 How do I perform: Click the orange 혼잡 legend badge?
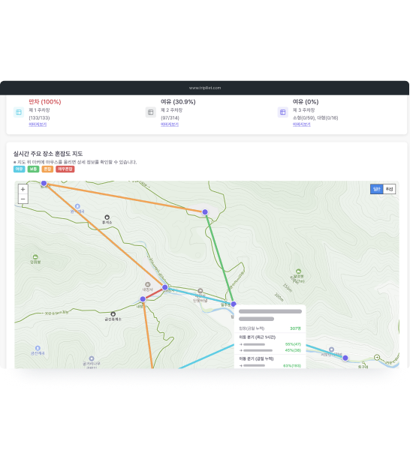coord(47,169)
